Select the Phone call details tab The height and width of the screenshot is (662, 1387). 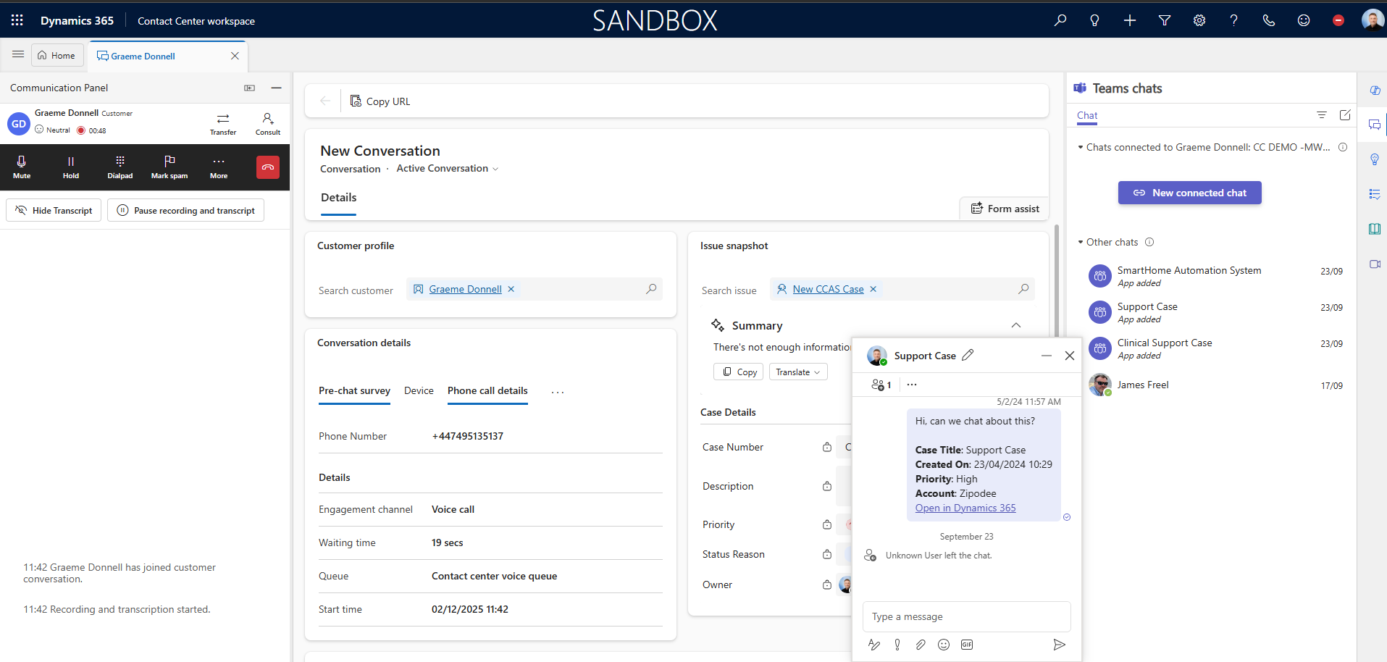point(487,391)
